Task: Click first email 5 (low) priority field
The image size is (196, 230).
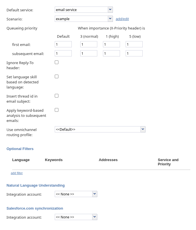Action: tap(134, 45)
